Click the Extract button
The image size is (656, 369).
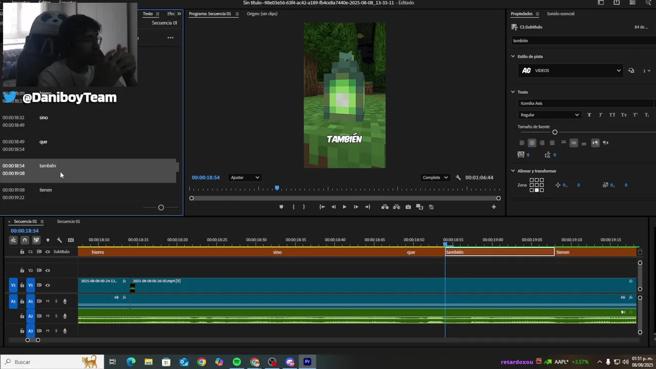click(397, 207)
